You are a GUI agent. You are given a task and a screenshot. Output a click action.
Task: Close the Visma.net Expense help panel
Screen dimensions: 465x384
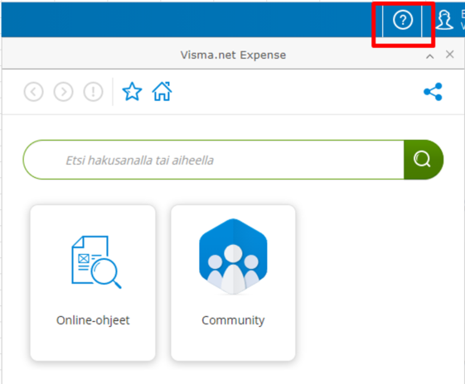click(x=449, y=55)
